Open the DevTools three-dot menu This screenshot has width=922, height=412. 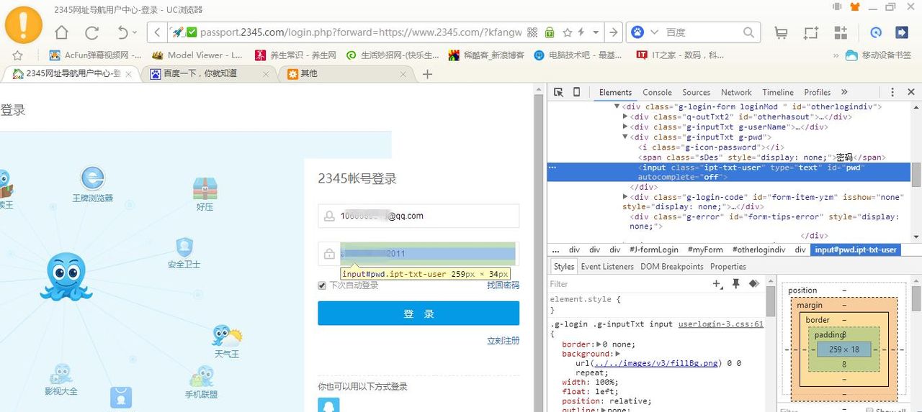coord(892,92)
